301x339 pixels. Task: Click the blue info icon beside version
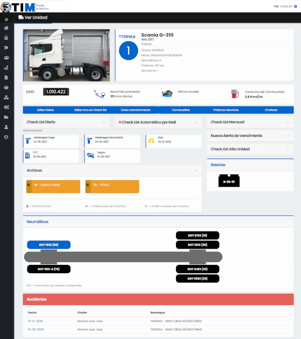coord(295,7)
